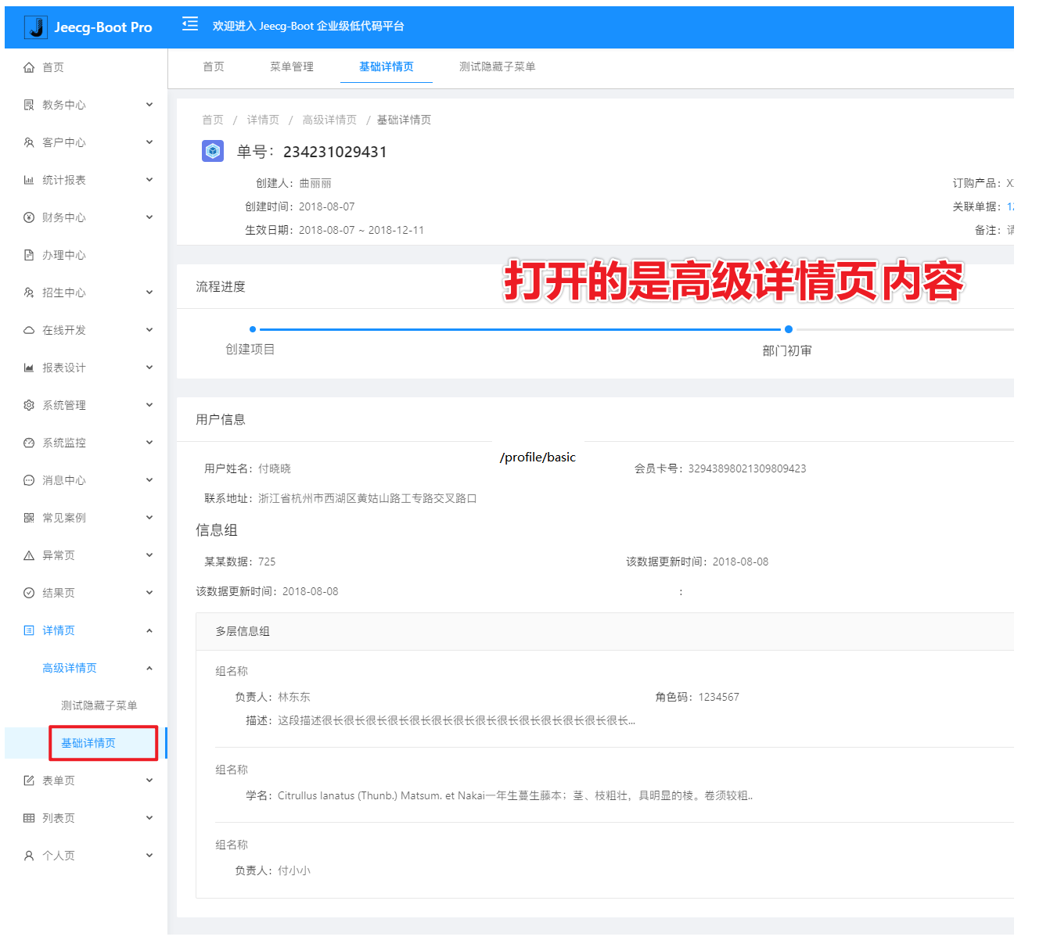Click the 部门初审 node on progress line

tap(788, 329)
